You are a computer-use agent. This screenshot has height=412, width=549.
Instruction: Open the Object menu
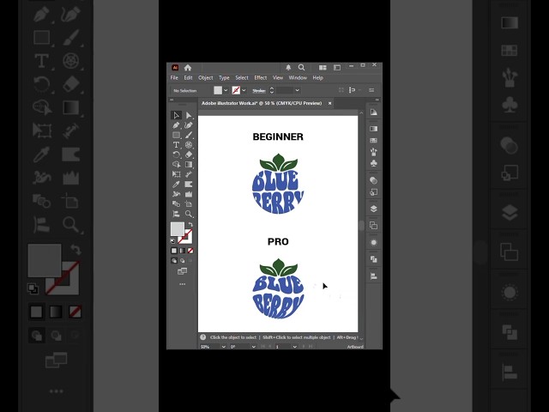206,78
